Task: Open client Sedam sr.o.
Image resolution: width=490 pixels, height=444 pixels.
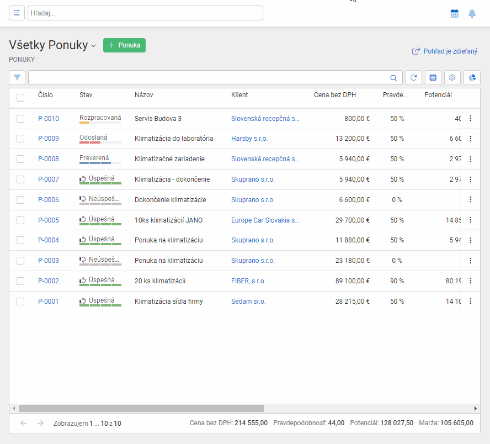Action: pos(248,302)
